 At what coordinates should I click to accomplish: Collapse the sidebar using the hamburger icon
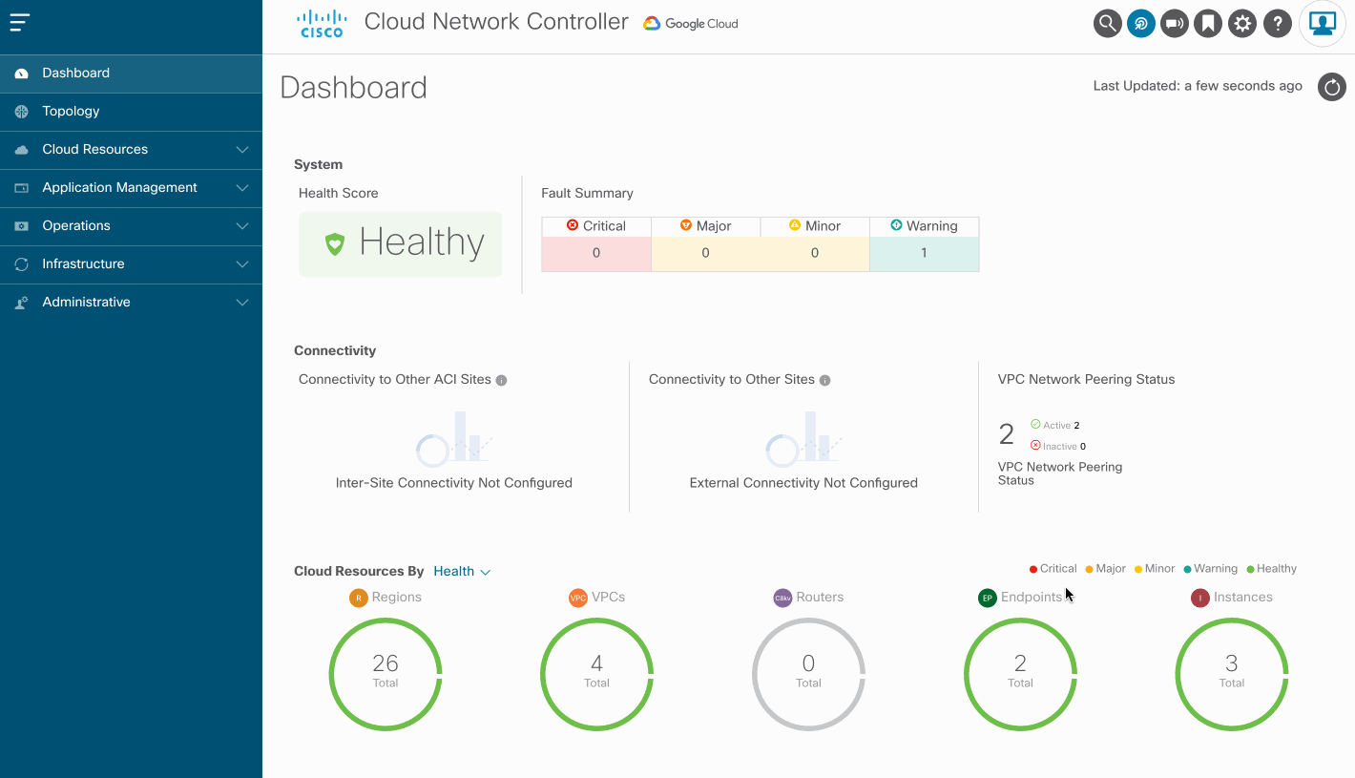tap(20, 23)
